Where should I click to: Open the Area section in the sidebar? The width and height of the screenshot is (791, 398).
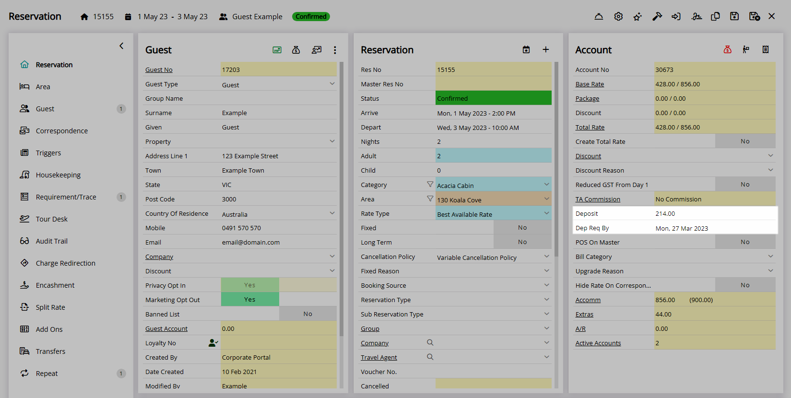(x=43, y=87)
